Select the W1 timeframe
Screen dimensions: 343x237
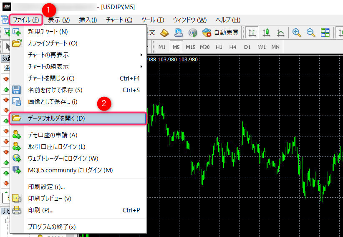coord(262,47)
